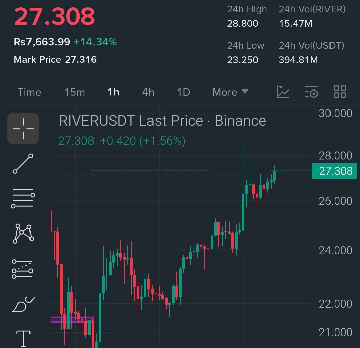
Task: Switch to the 1D interval
Action: click(183, 92)
